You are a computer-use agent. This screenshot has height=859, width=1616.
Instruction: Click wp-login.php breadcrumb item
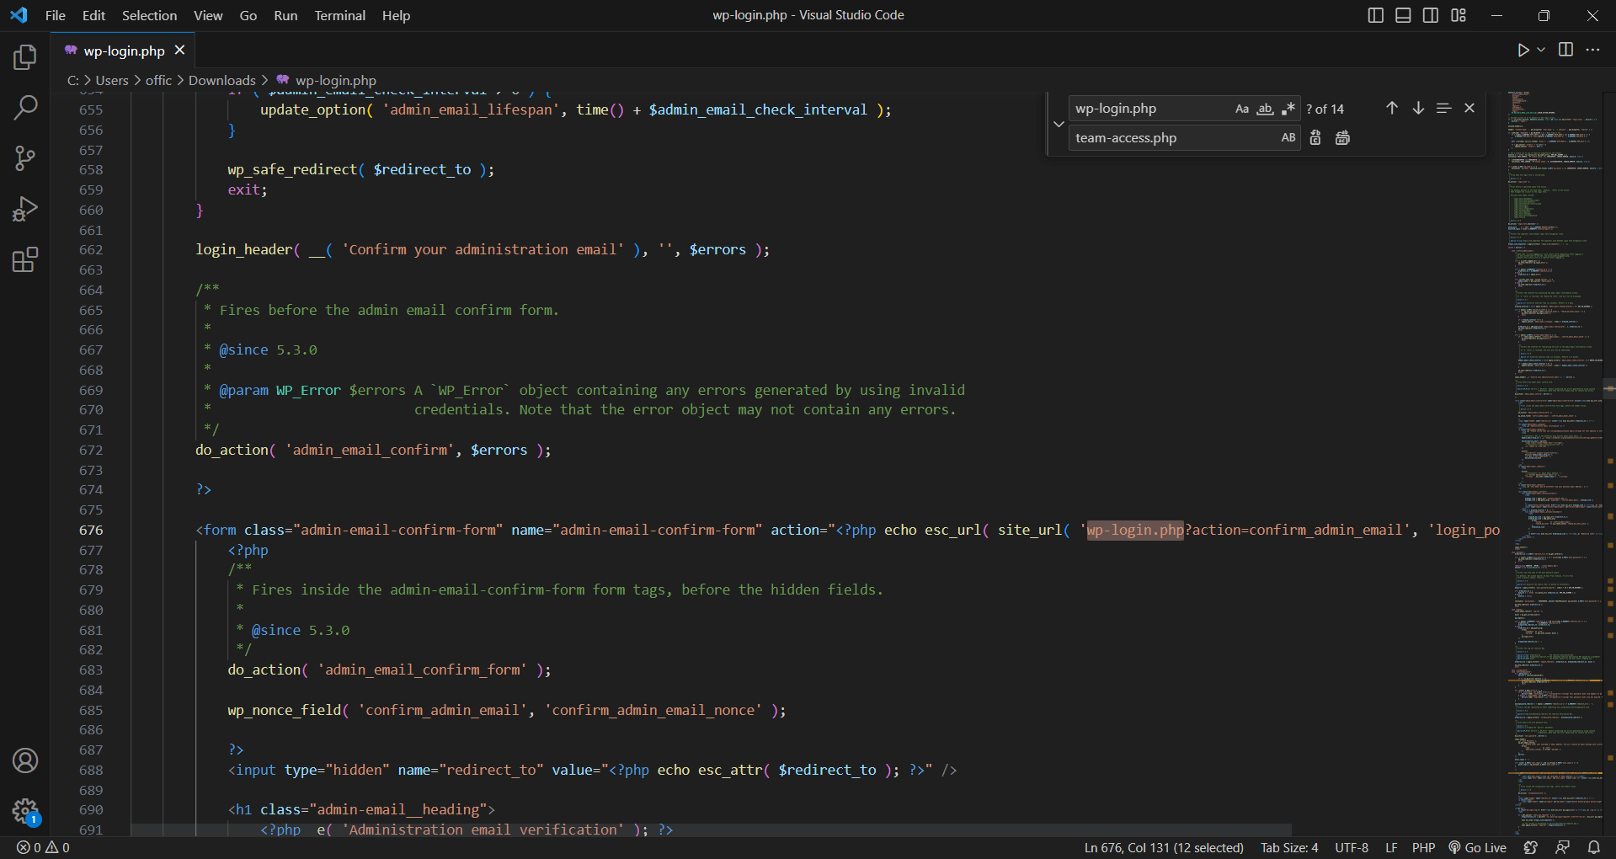pos(327,80)
